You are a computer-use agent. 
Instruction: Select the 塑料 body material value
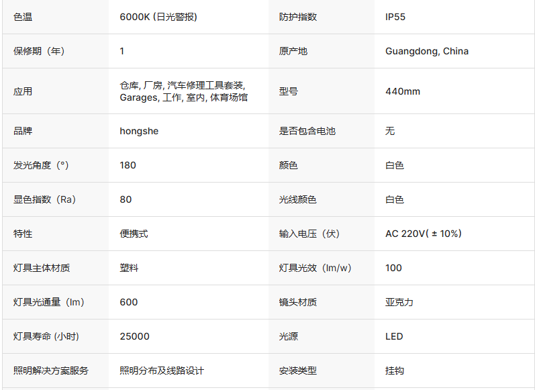(x=129, y=268)
